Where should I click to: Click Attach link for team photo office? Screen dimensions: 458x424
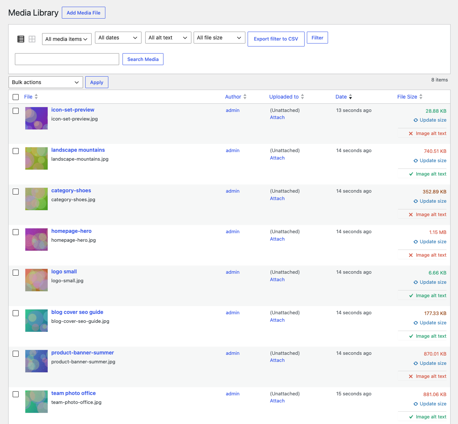pos(277,401)
